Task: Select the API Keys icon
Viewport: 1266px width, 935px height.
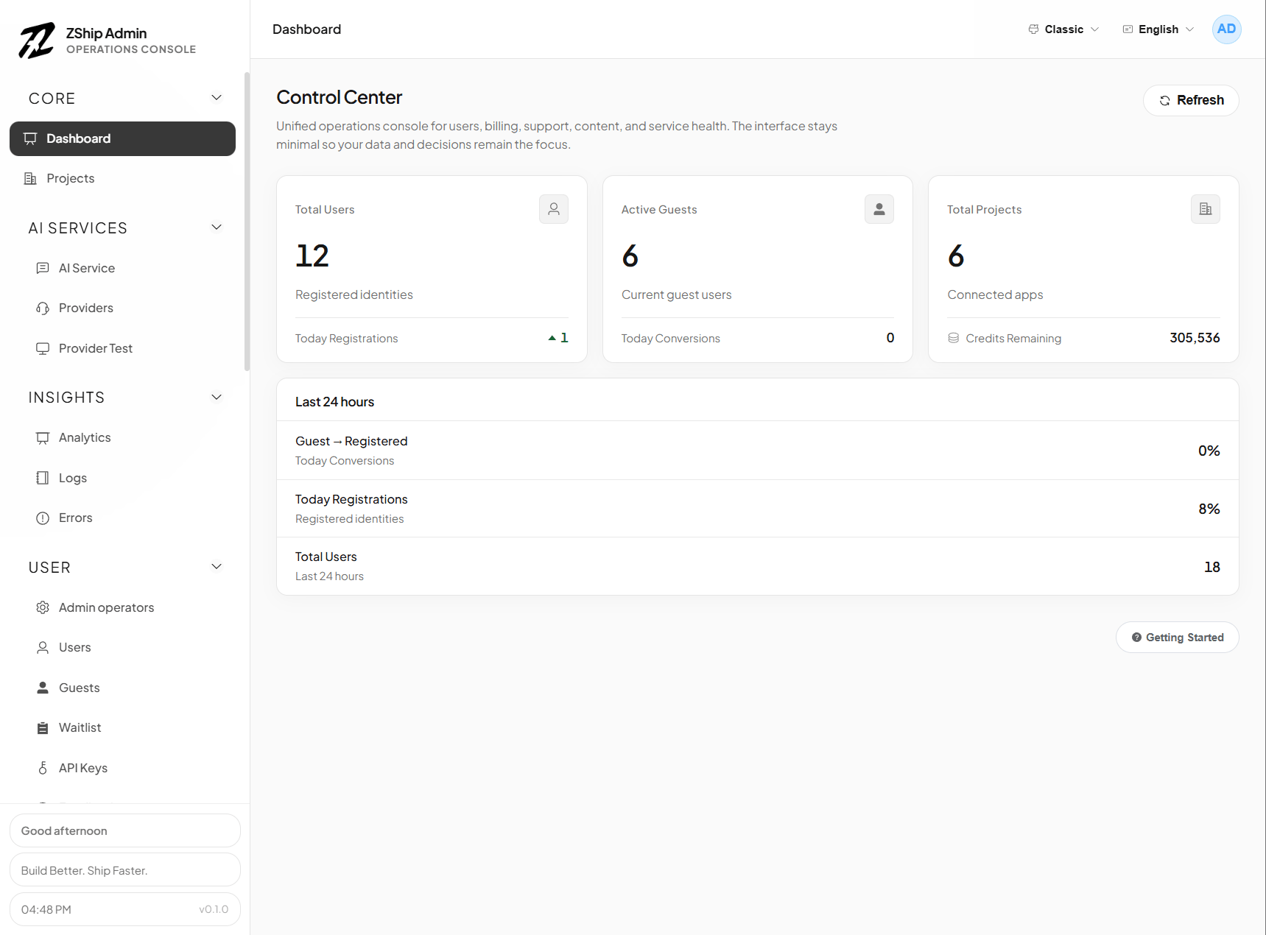Action: tap(43, 767)
